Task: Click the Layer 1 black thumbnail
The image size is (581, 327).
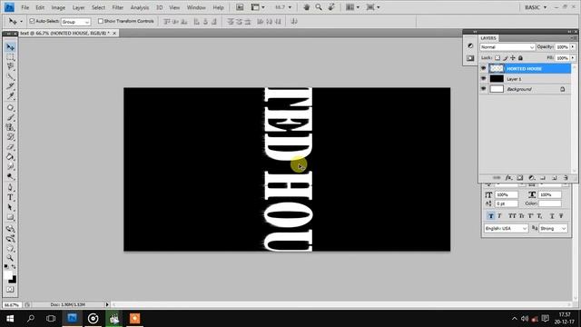Action: click(x=497, y=79)
